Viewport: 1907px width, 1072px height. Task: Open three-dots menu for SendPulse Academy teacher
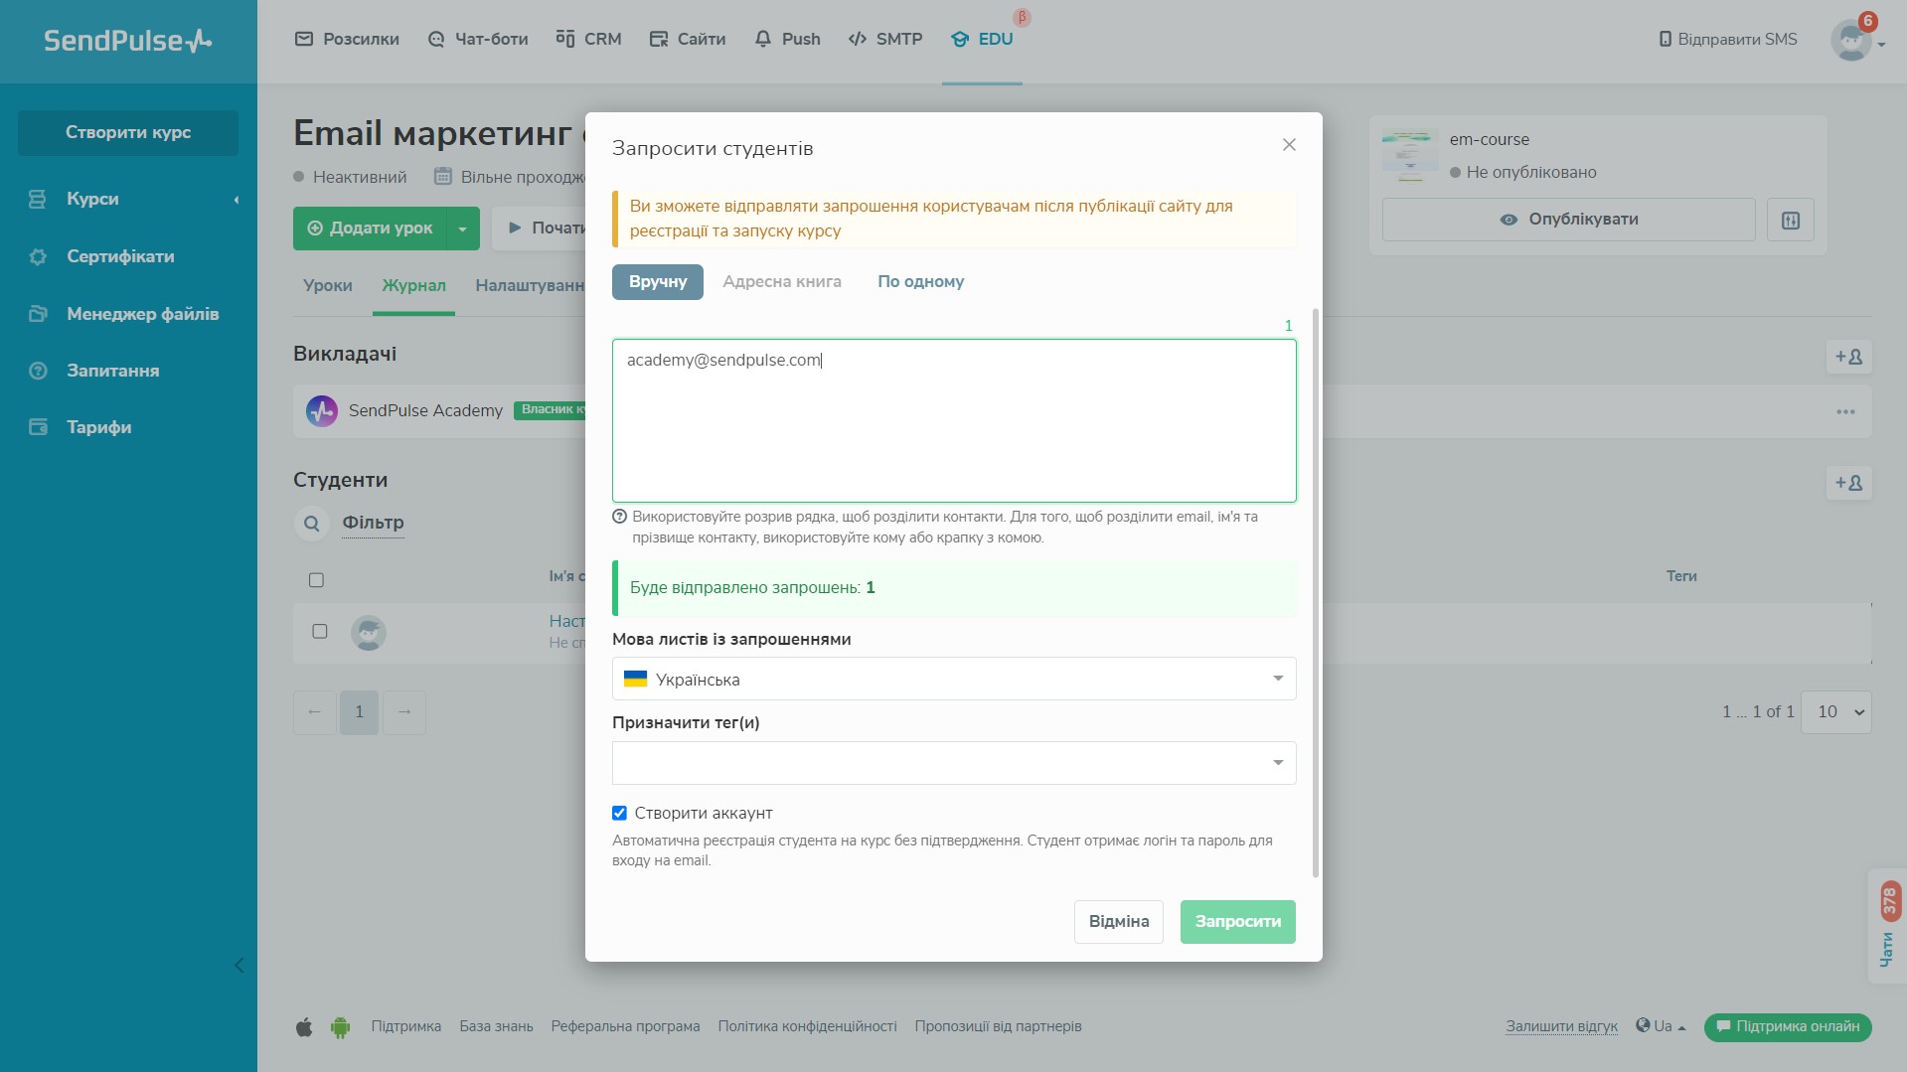pyautogui.click(x=1845, y=411)
